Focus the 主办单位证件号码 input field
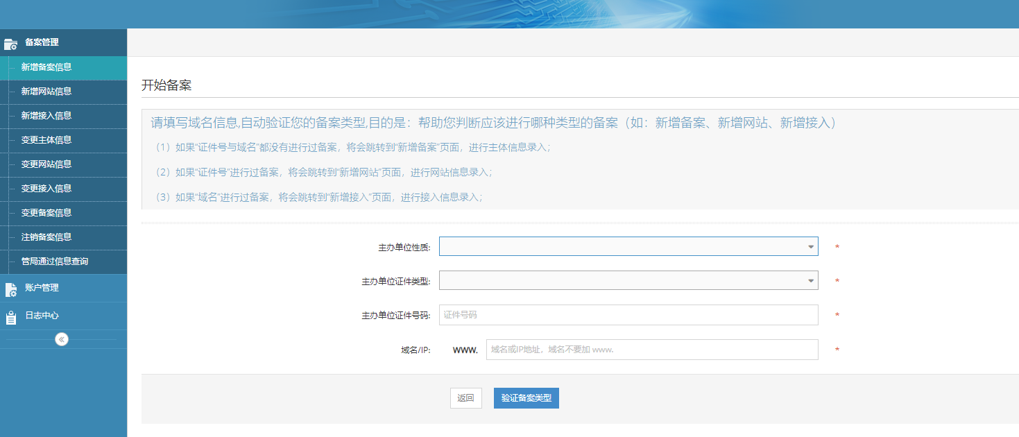This screenshot has height=437, width=1019. tap(628, 315)
